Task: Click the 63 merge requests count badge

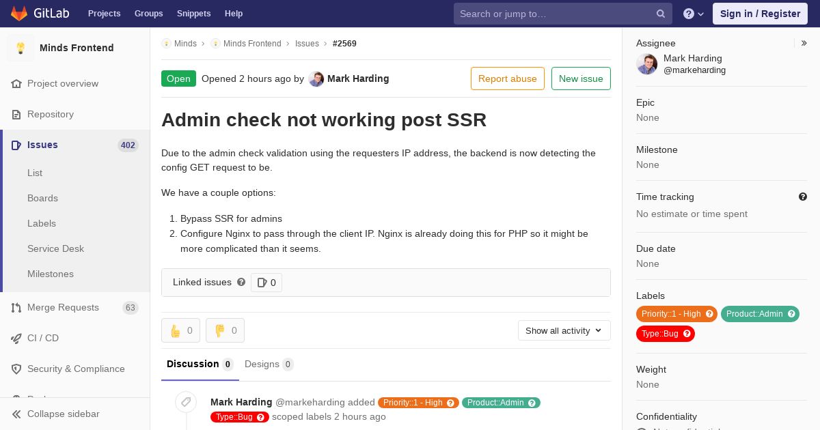Action: (x=131, y=308)
